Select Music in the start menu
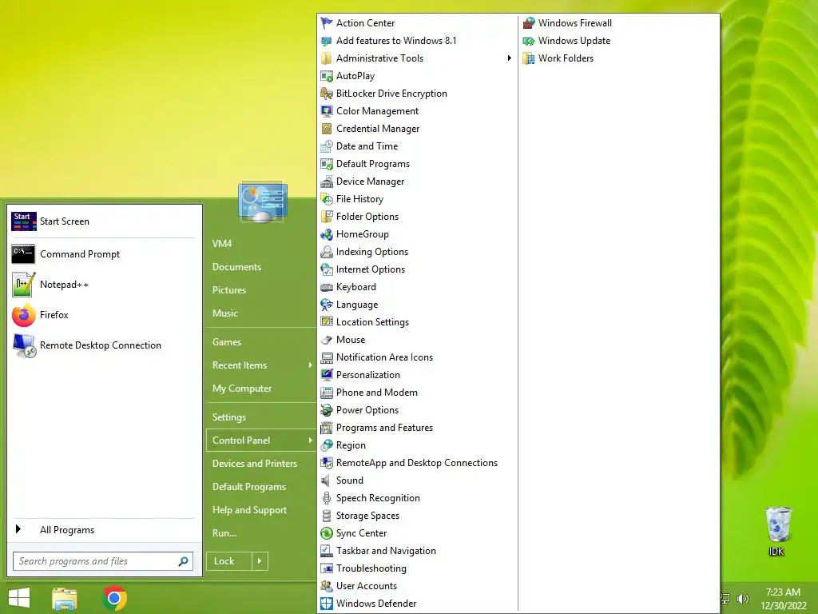Screen dimensions: 818x614 (224, 313)
